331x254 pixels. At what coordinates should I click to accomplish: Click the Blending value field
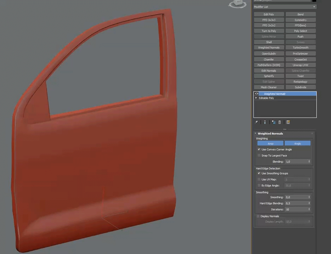tap(296, 162)
